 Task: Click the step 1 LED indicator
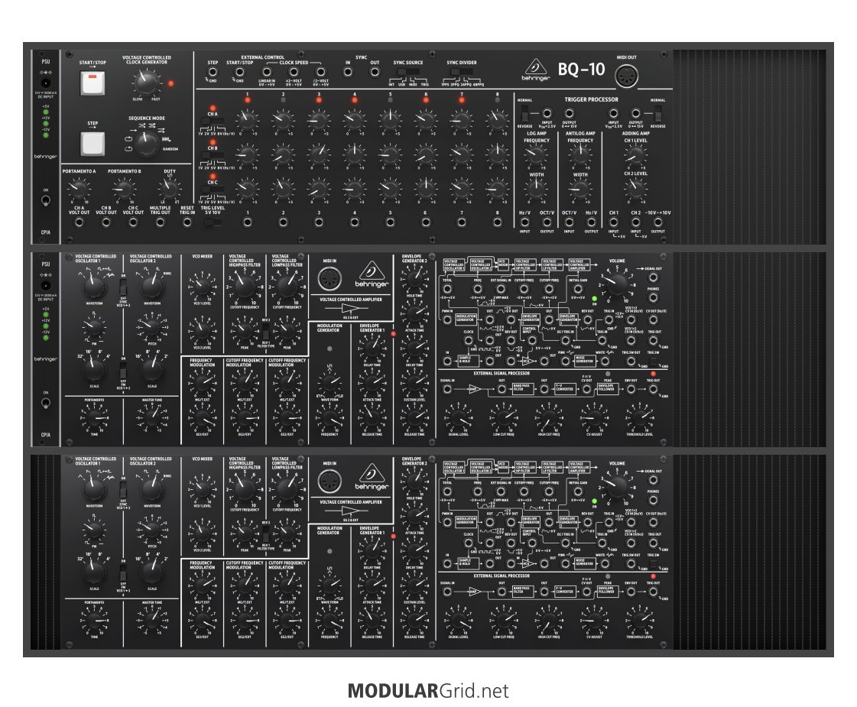(x=247, y=100)
